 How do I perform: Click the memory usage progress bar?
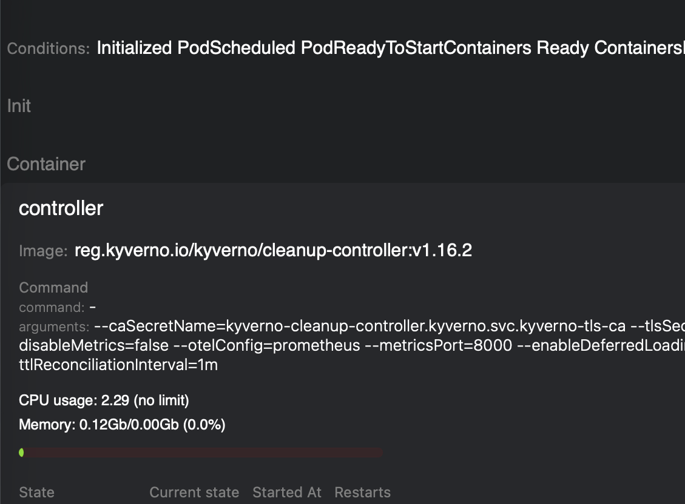(x=200, y=452)
